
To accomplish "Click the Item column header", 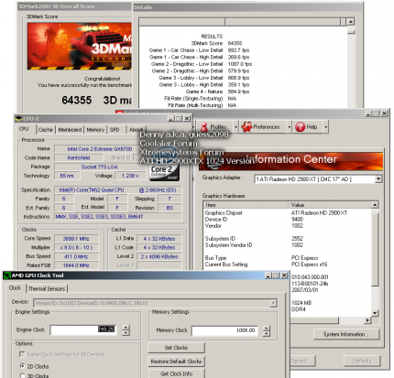I will tap(246, 205).
